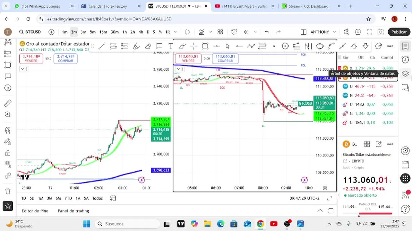
Task: Toggle magnet mode
Action: click(x=8, y=130)
